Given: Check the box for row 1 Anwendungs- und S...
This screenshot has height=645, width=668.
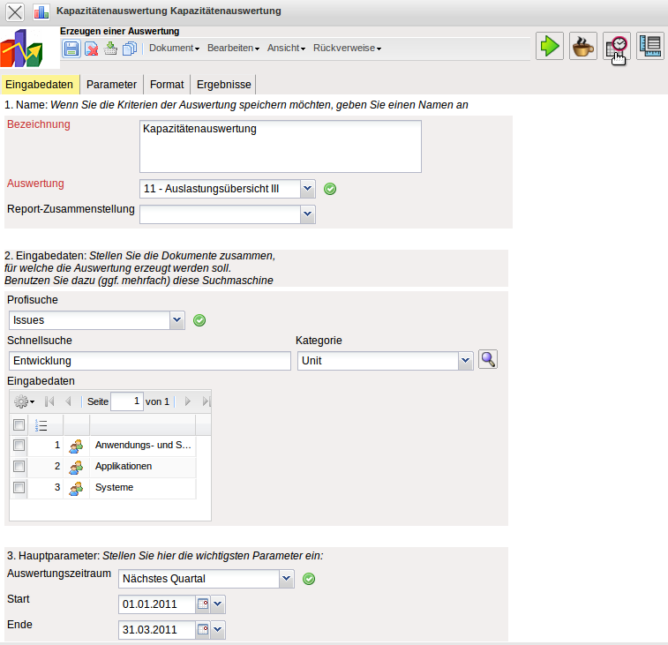Looking at the screenshot, I should click(x=19, y=446).
